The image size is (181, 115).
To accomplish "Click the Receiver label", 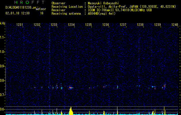I will [x=58, y=10].
